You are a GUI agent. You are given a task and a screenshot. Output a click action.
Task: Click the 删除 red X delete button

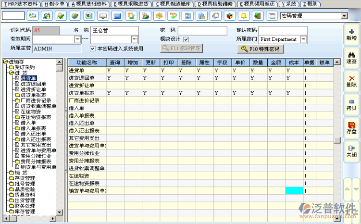click(x=351, y=81)
